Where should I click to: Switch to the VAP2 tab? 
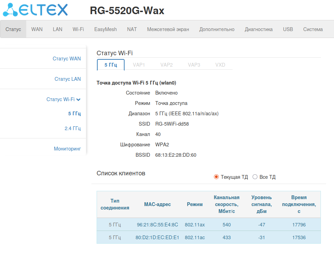click(167, 65)
